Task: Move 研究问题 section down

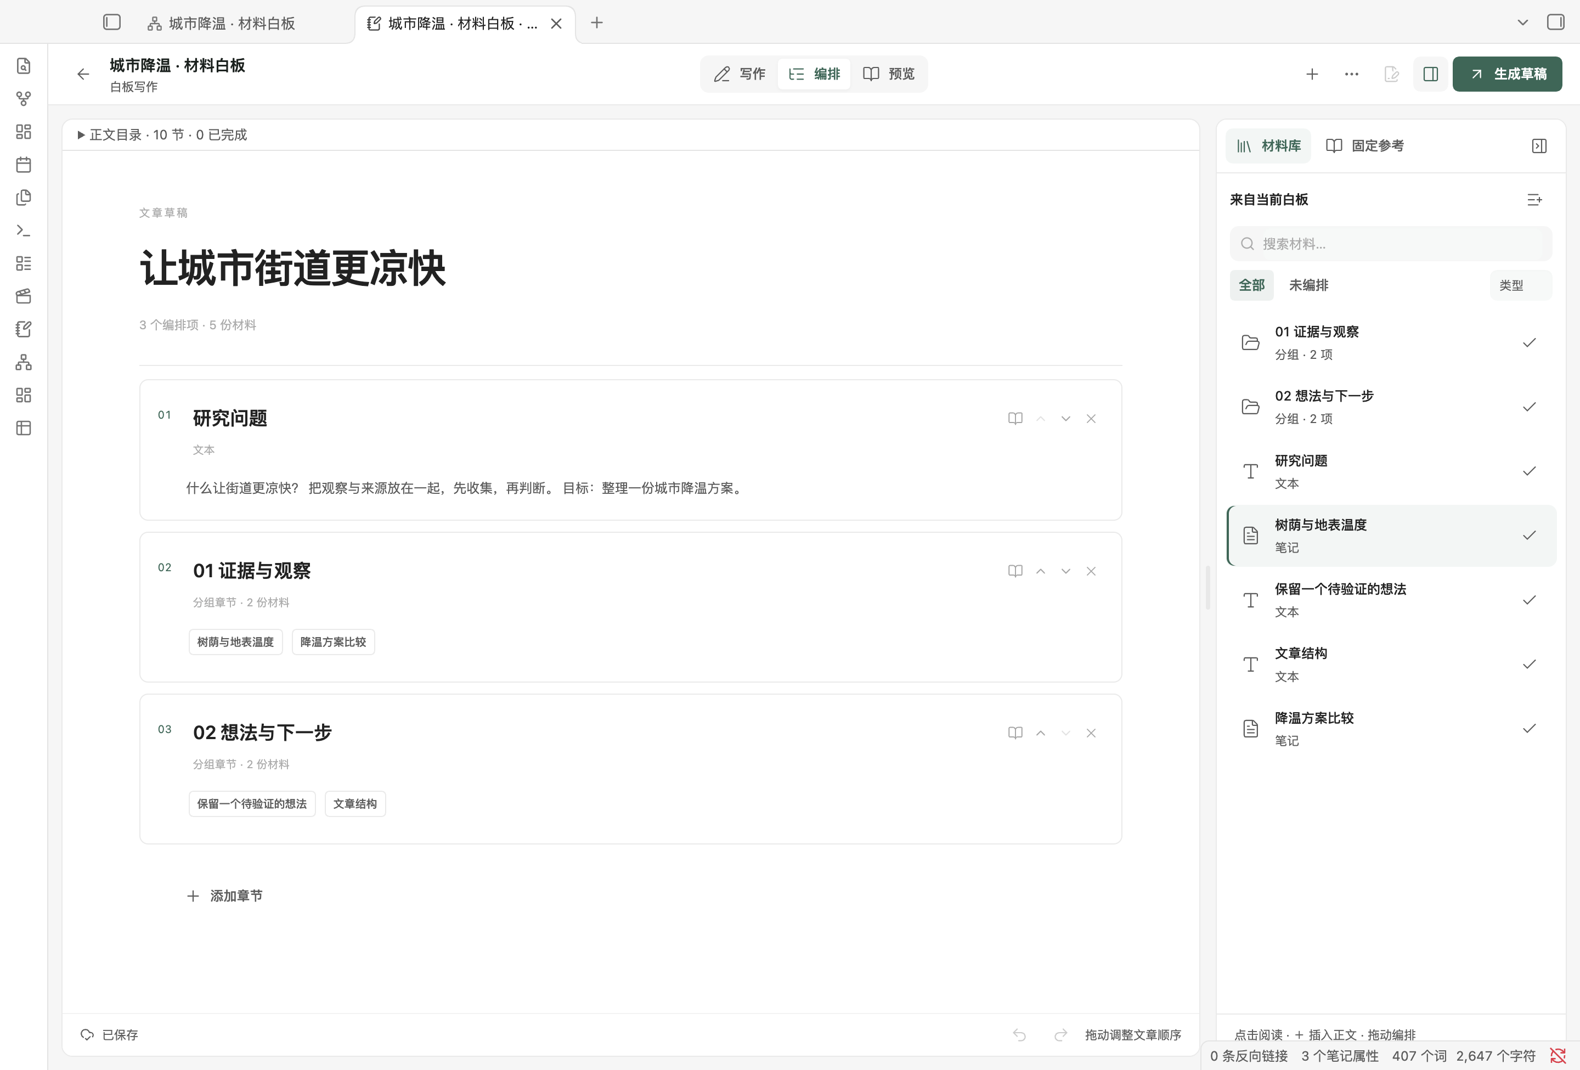Action: click(x=1065, y=419)
